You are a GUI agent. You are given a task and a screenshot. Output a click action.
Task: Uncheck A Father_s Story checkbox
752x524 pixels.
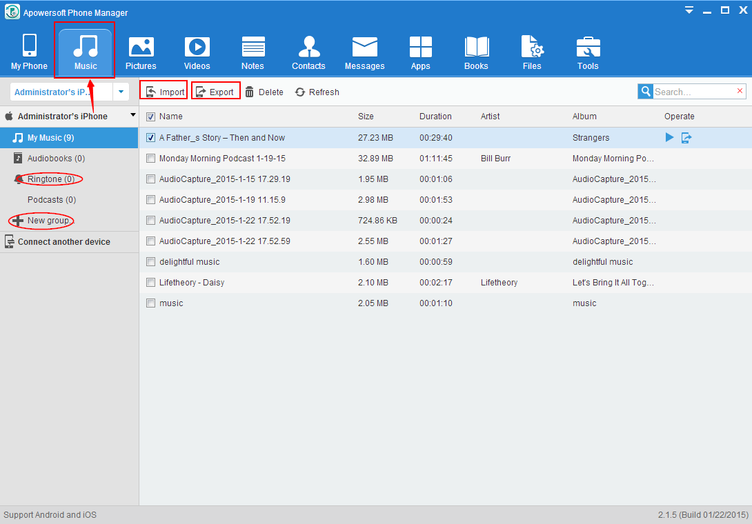(150, 138)
